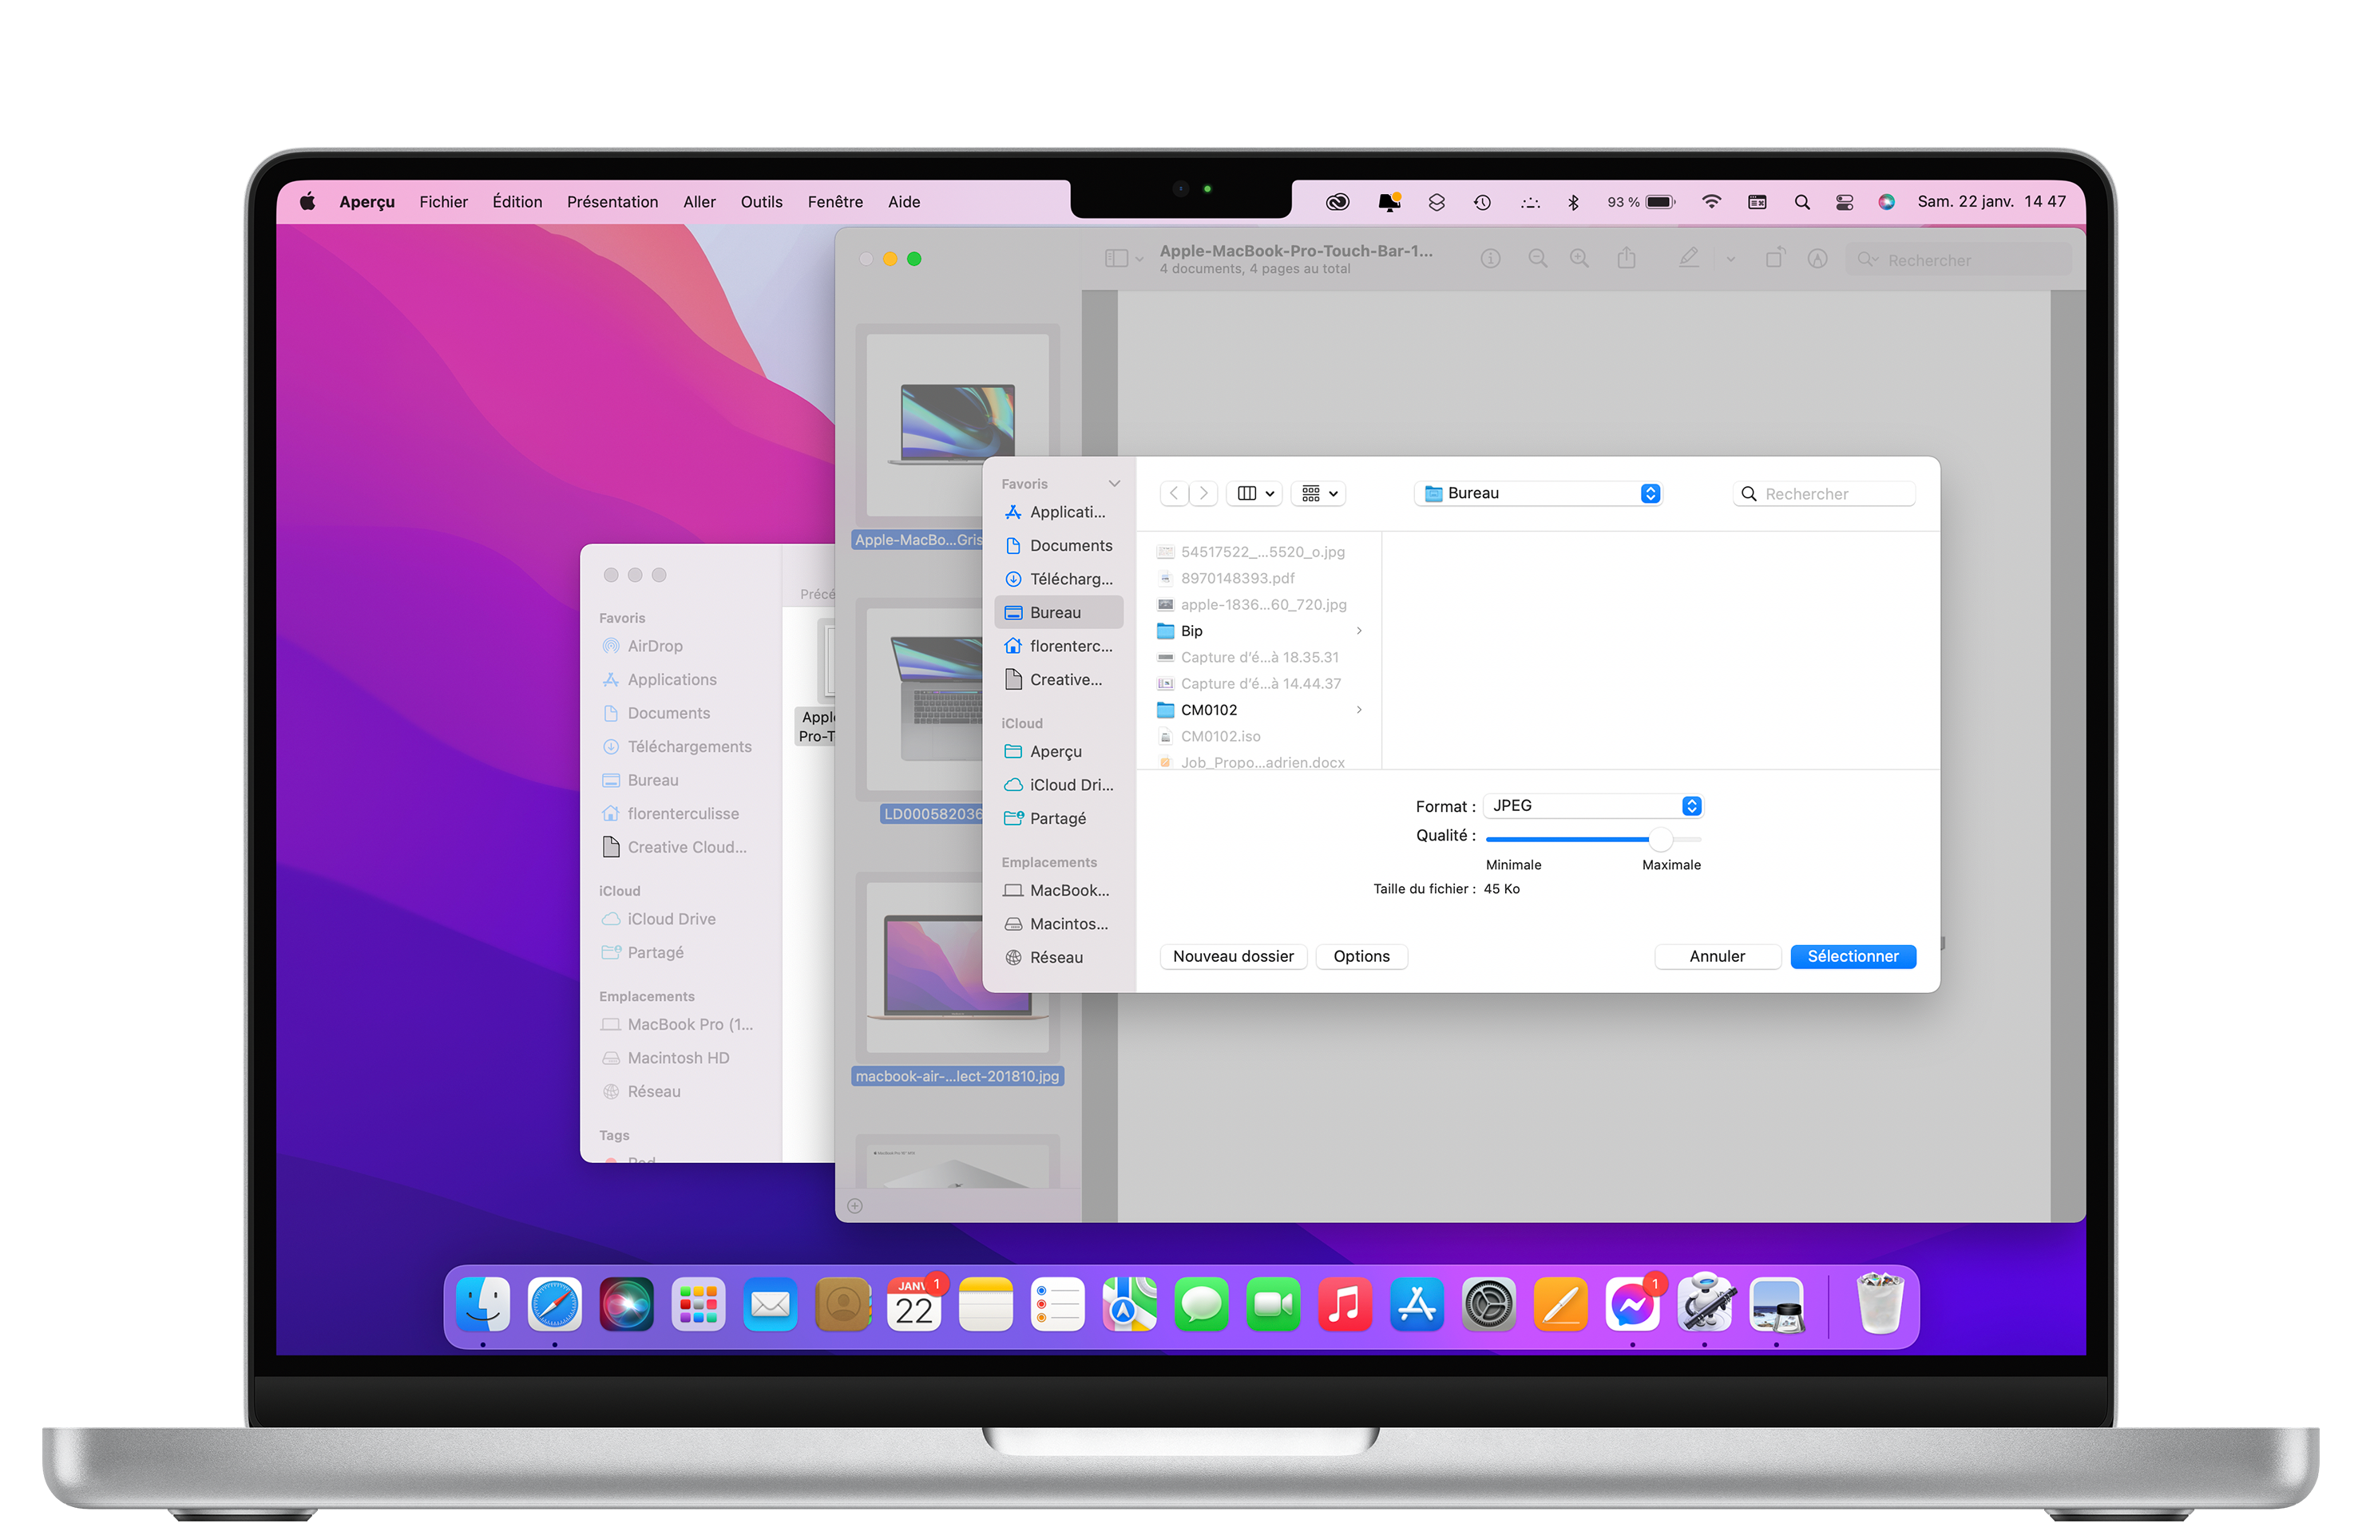Open Reminders in the Dock

click(1058, 1305)
